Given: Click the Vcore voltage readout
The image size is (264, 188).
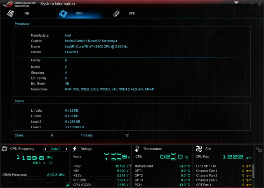Looking at the screenshot, I should click(117, 157).
